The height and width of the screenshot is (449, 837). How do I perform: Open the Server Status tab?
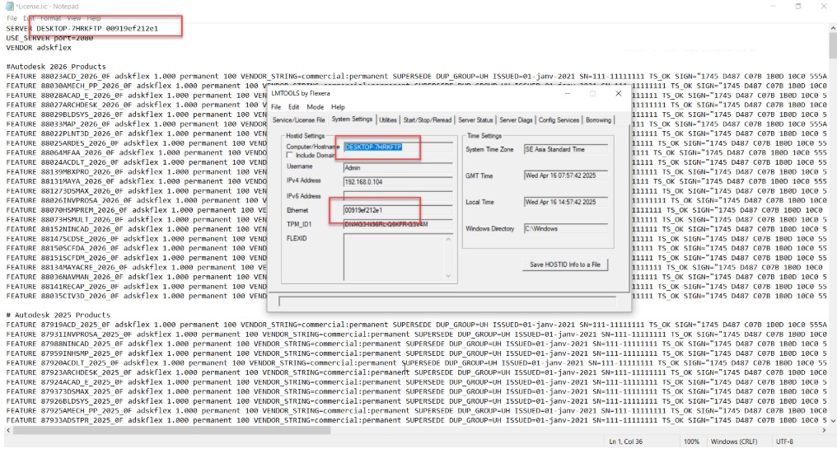click(x=476, y=120)
